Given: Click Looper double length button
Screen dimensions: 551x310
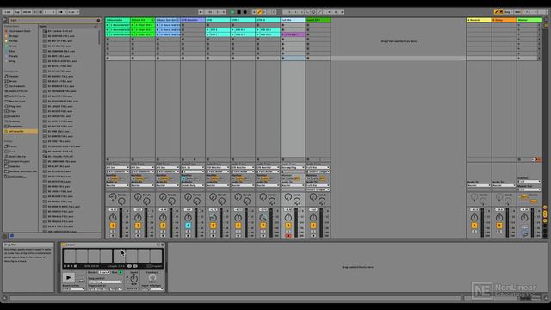Looking at the screenshot, I should point(135,266).
